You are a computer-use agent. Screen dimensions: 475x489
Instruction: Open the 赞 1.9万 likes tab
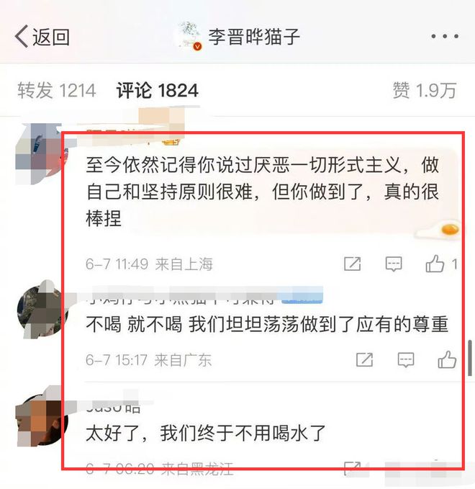(x=425, y=91)
